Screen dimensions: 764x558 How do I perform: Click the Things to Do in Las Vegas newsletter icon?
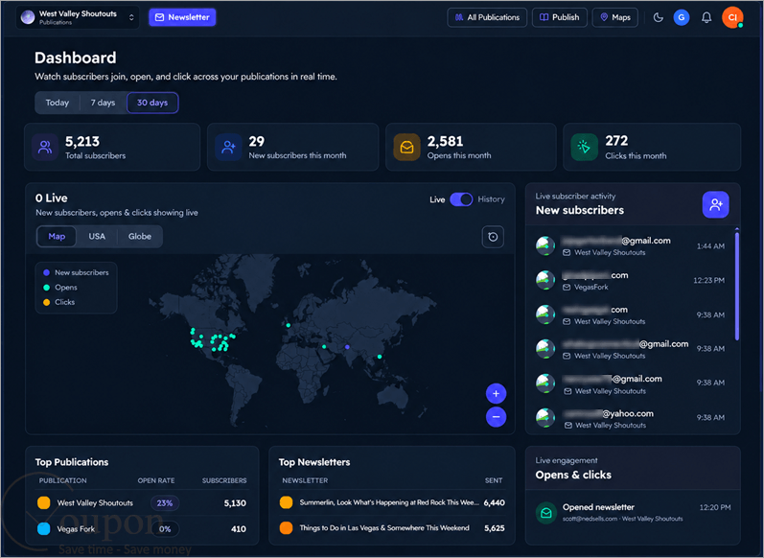[286, 527]
